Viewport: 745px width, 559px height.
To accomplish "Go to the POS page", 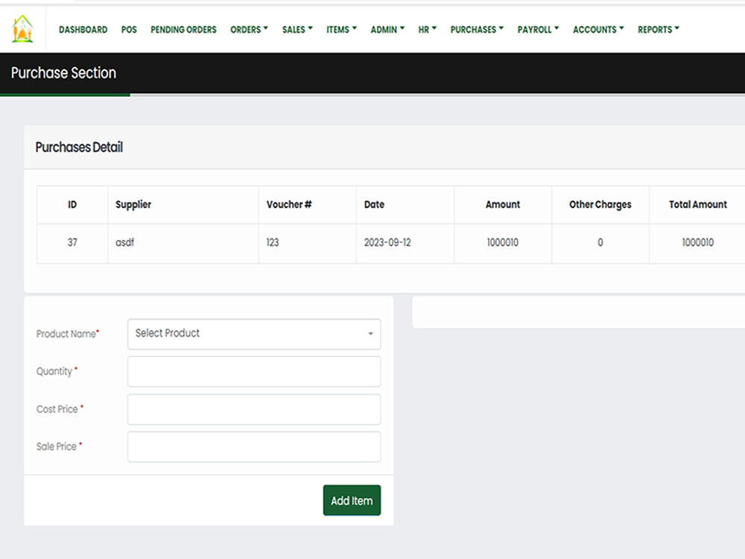I will [x=129, y=30].
